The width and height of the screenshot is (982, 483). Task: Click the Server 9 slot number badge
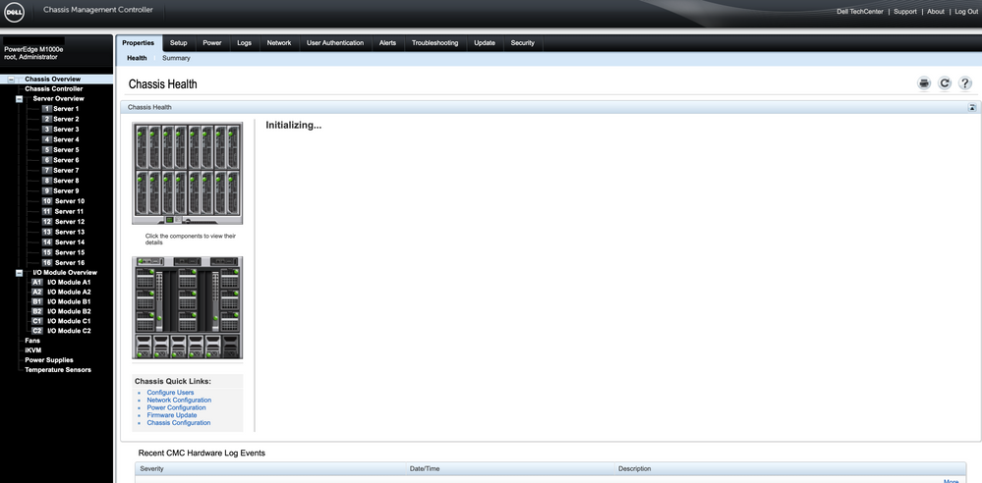coord(47,190)
